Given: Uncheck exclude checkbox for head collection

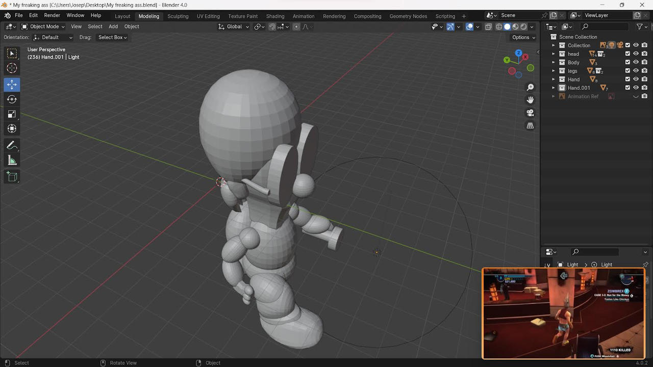Looking at the screenshot, I should [627, 54].
